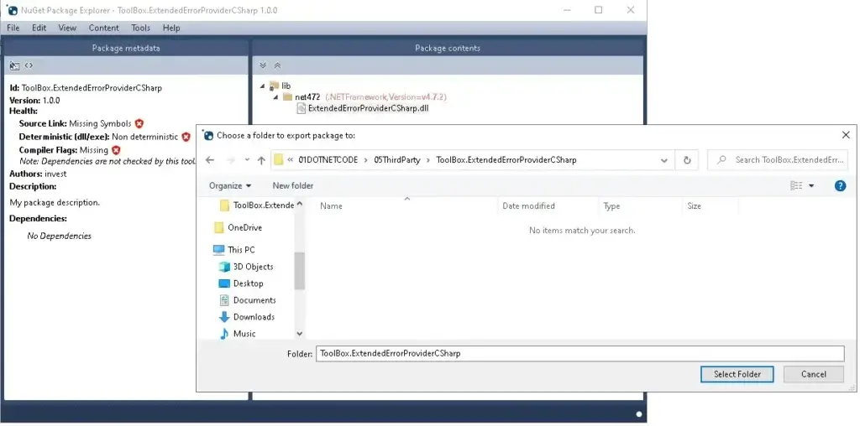Collapse the lib folder tree node
This screenshot has height=426, width=860.
click(263, 86)
